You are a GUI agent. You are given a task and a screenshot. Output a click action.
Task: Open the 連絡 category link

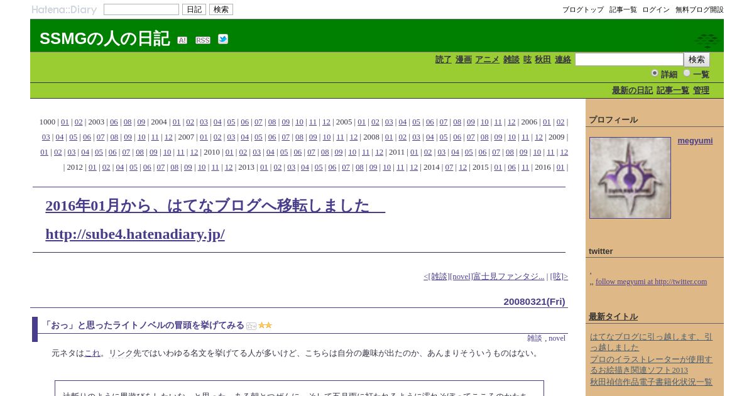(563, 60)
